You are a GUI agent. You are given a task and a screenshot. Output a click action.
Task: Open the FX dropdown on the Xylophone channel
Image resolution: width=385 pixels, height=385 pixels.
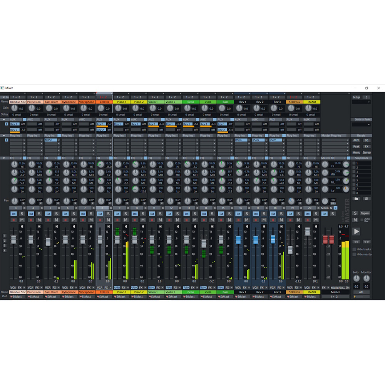[x=72, y=287]
